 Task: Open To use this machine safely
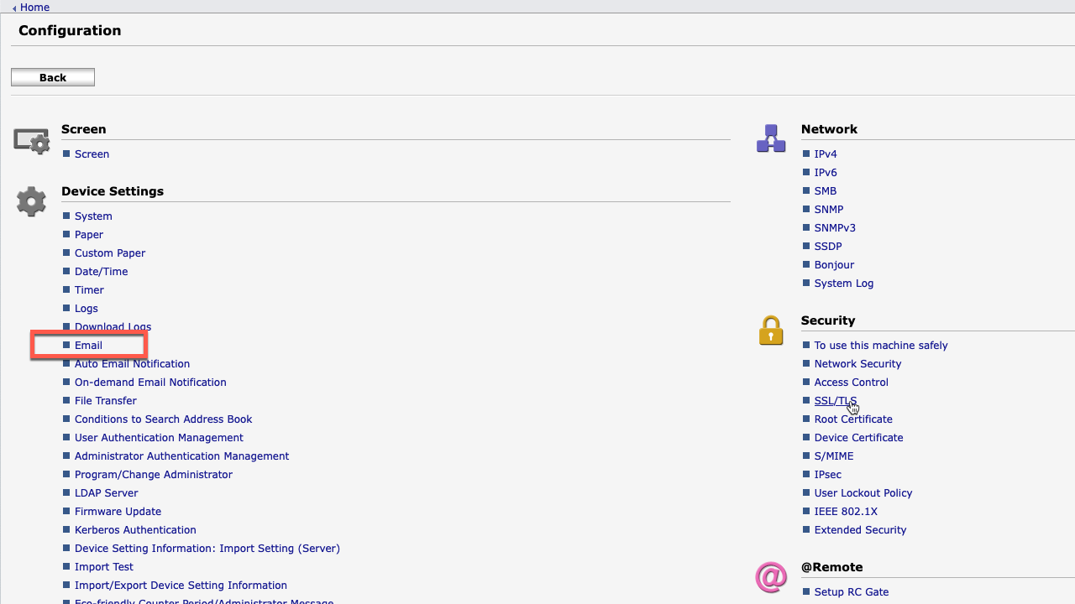click(x=881, y=346)
